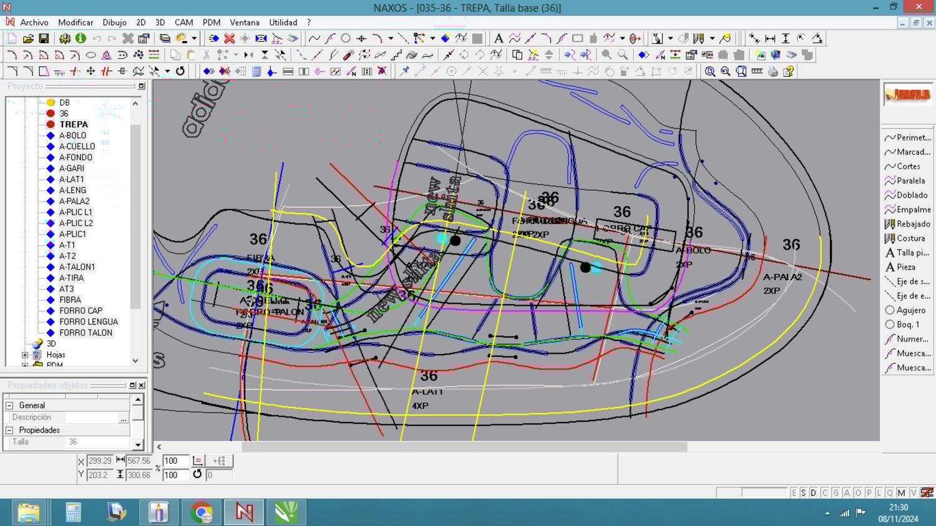Toggle the O mode in the status bar
The height and width of the screenshot is (526, 936).
pyautogui.click(x=858, y=493)
